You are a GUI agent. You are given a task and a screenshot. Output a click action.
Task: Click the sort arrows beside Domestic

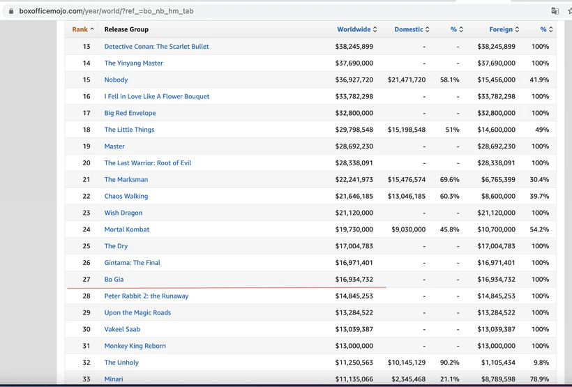coord(428,29)
